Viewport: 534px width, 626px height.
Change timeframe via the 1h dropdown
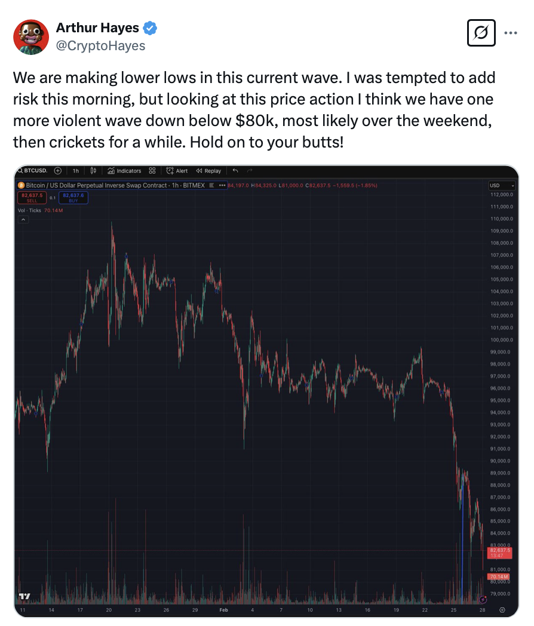click(x=76, y=171)
